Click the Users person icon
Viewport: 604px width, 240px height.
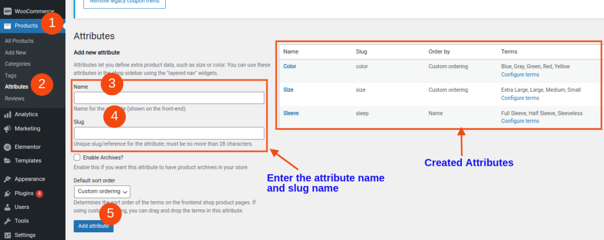tap(7, 208)
